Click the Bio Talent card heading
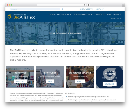 50,73
